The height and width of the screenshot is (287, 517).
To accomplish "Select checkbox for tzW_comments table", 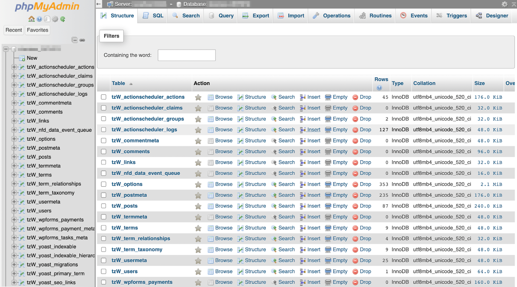I will (x=103, y=152).
